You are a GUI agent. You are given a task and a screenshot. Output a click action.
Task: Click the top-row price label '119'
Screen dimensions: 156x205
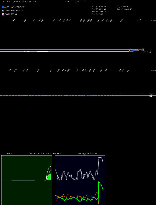point(121,20)
